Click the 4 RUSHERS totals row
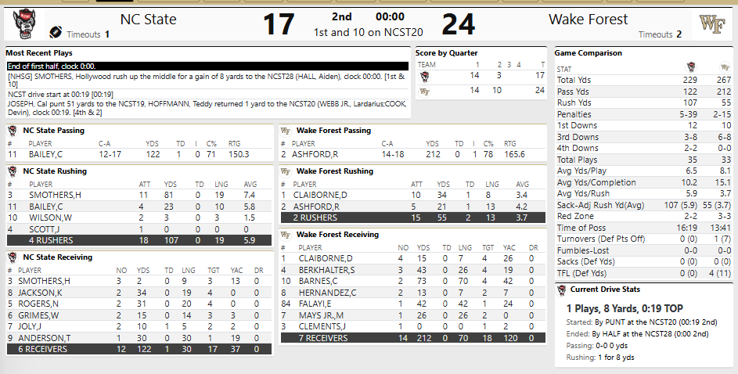Viewport: 738px width, 374px height. pyautogui.click(x=139, y=240)
